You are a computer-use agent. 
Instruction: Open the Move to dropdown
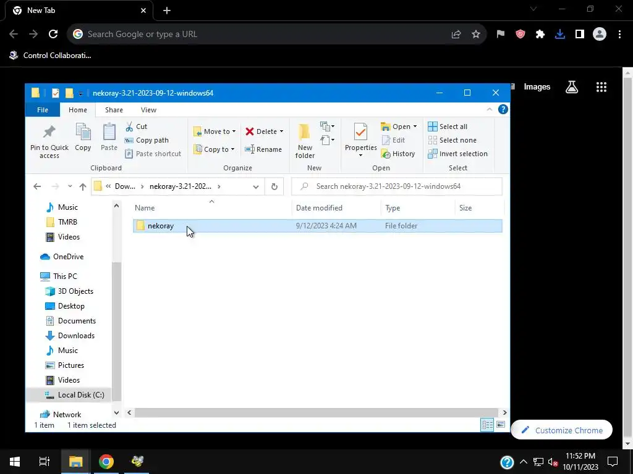pos(215,131)
